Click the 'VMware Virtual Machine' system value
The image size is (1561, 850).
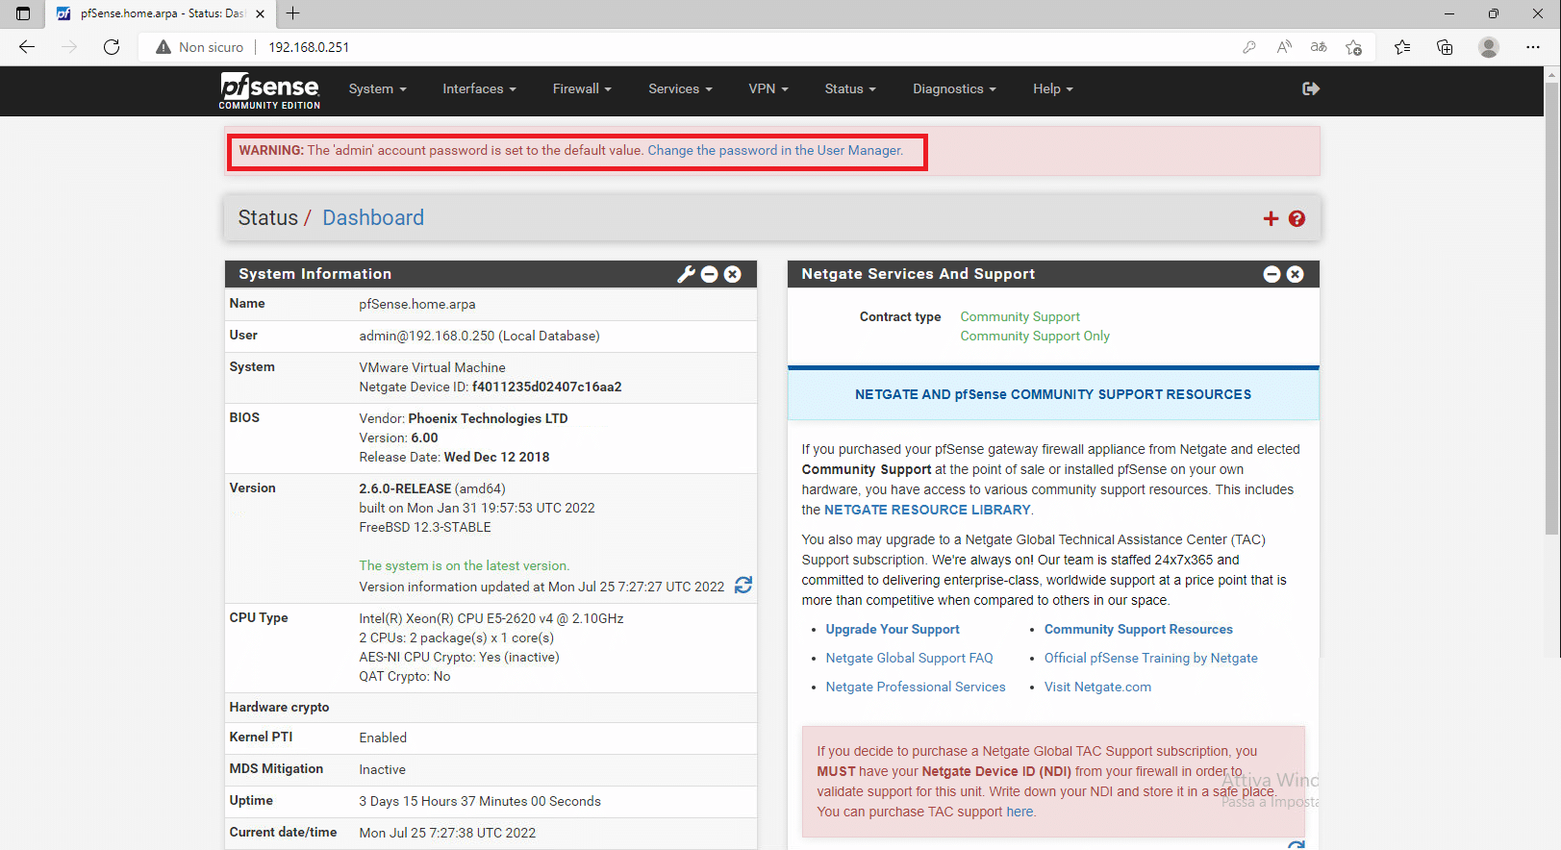[432, 367]
